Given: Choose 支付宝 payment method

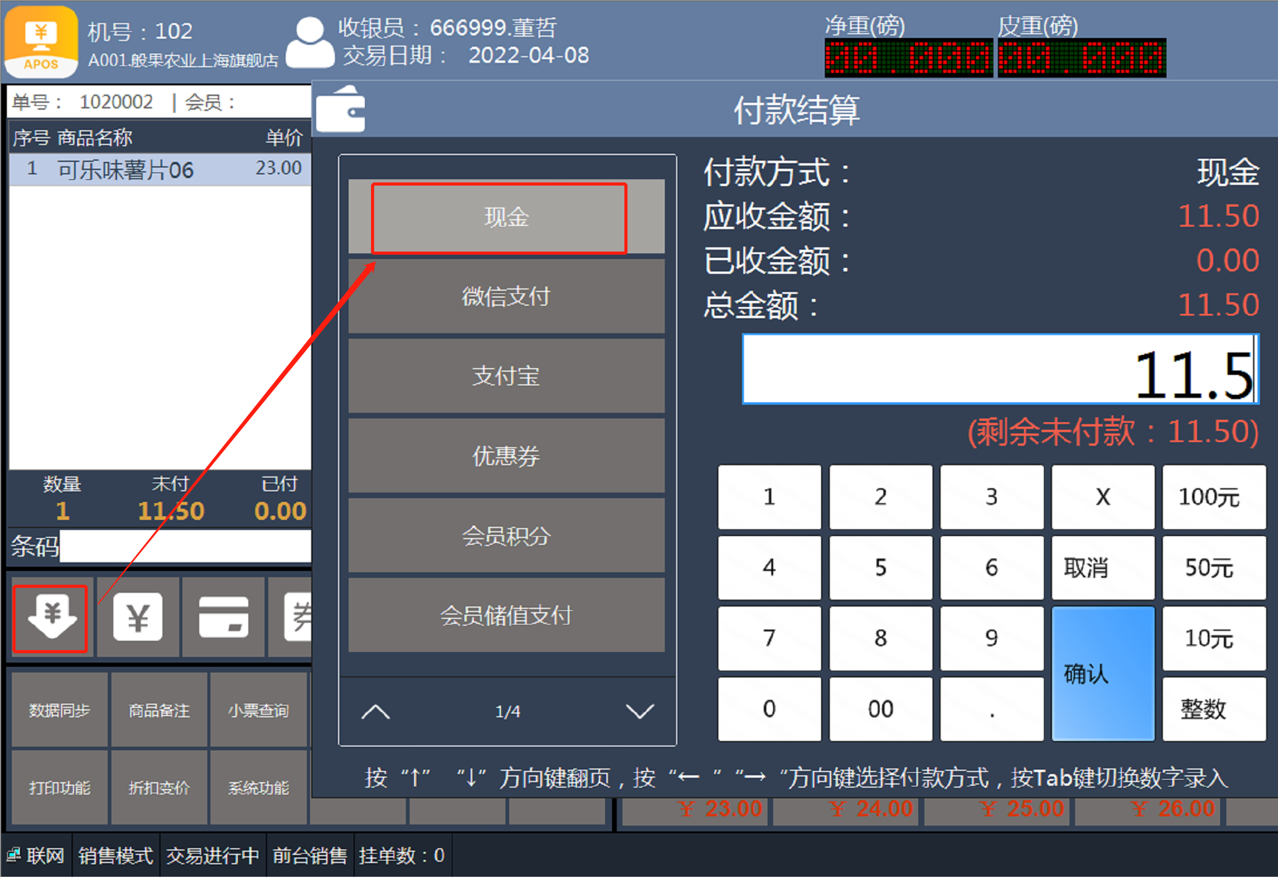Looking at the screenshot, I should click(506, 376).
